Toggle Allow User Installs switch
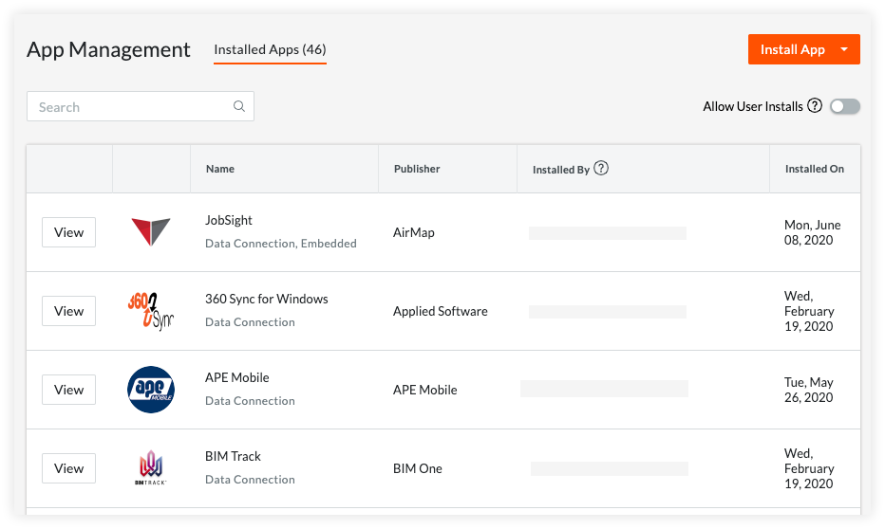Image resolution: width=885 pixels, height=529 pixels. click(x=845, y=106)
